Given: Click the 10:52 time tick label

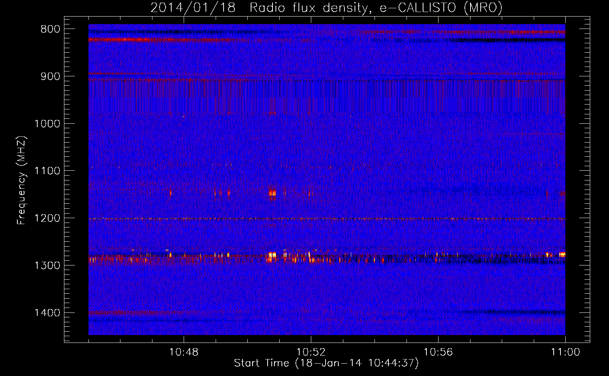Looking at the screenshot, I should point(311,352).
